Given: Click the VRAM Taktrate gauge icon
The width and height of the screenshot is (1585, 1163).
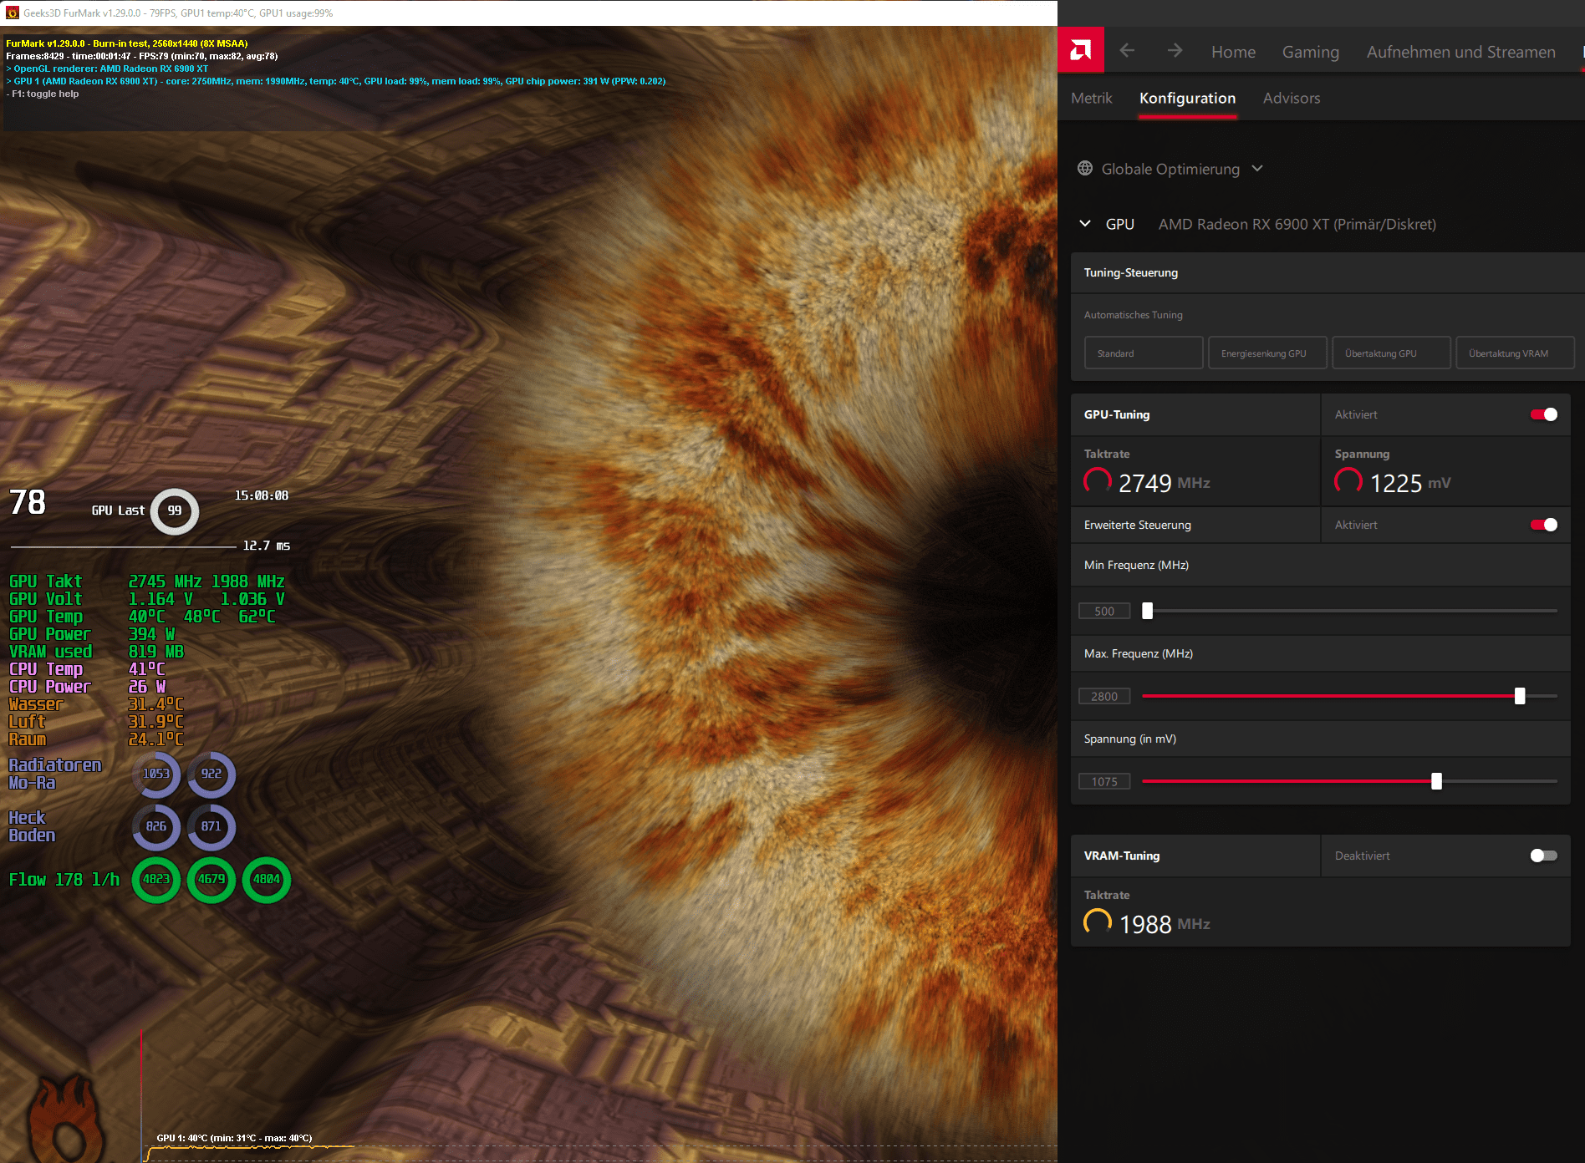Looking at the screenshot, I should pos(1098,922).
